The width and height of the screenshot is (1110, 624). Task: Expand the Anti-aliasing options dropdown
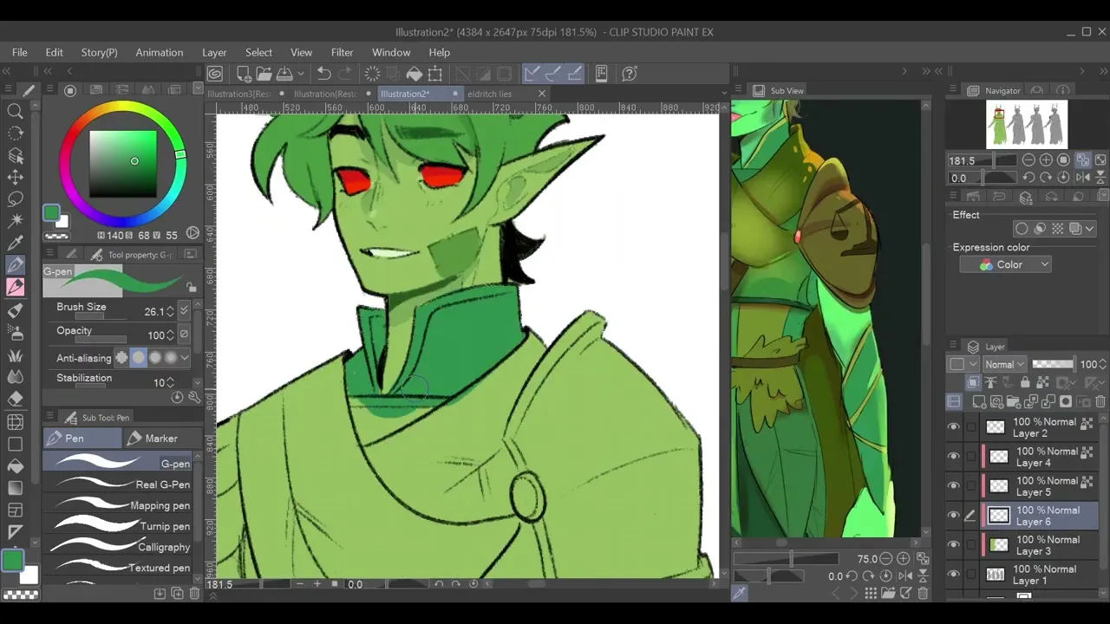(x=185, y=358)
